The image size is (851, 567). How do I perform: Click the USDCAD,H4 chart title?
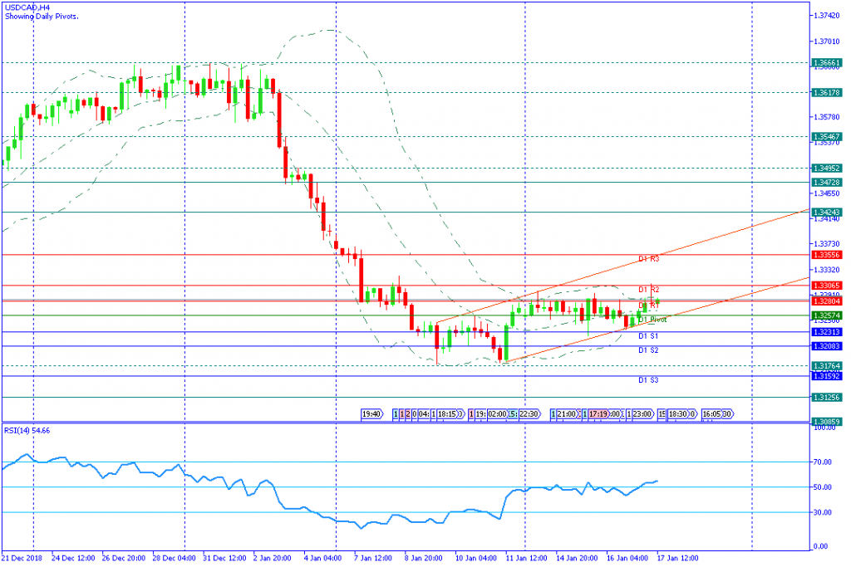point(27,7)
